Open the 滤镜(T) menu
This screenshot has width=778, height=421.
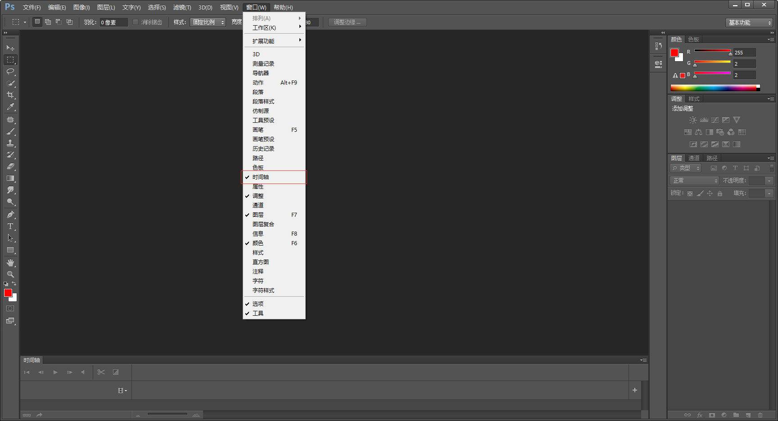point(182,8)
